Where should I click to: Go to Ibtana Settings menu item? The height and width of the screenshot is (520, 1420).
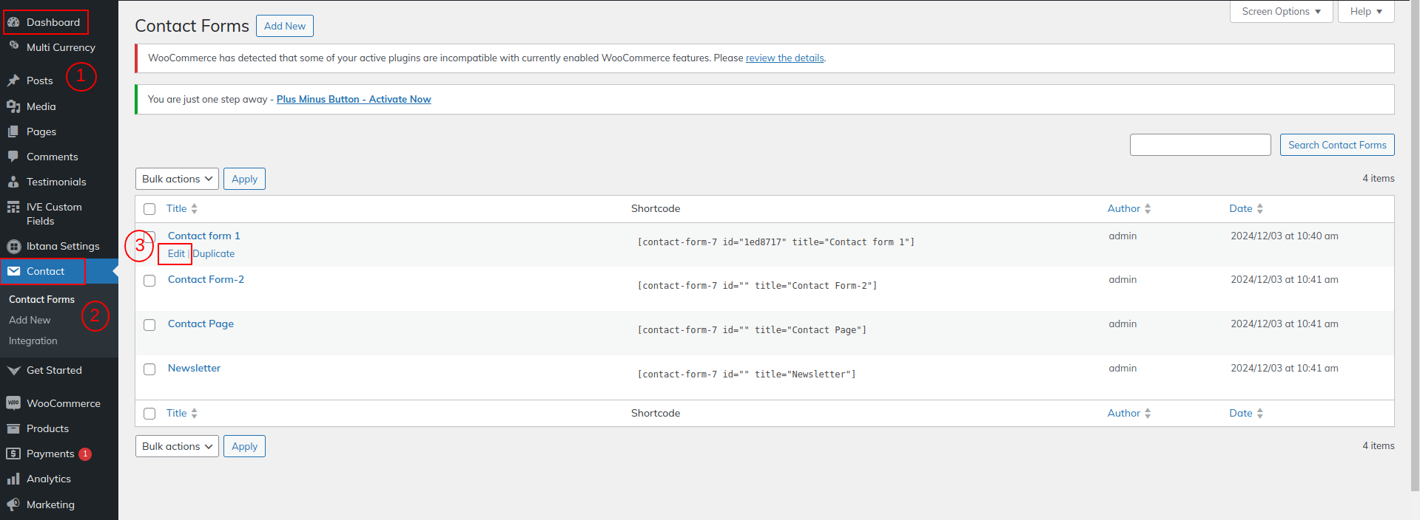click(x=62, y=246)
